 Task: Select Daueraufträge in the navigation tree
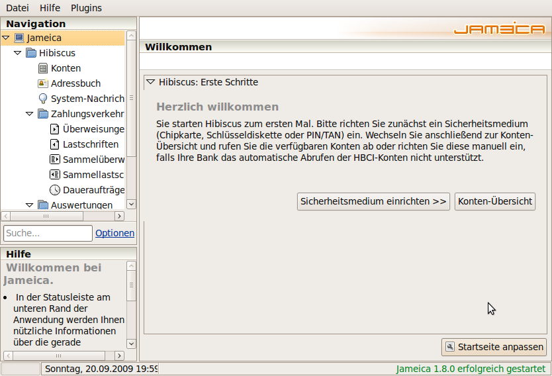click(93, 190)
